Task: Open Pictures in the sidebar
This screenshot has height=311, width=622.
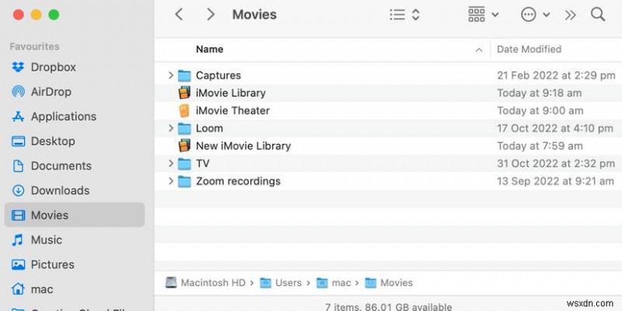Action: click(43, 264)
